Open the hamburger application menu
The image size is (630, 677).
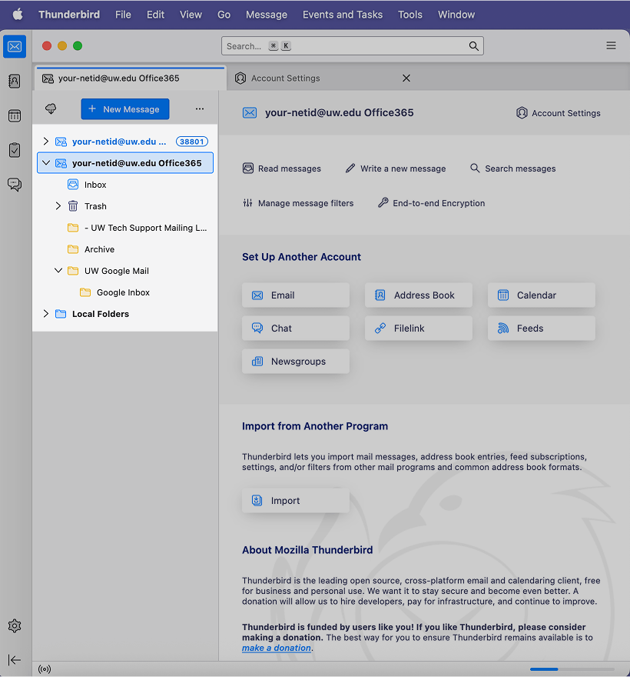click(x=611, y=46)
